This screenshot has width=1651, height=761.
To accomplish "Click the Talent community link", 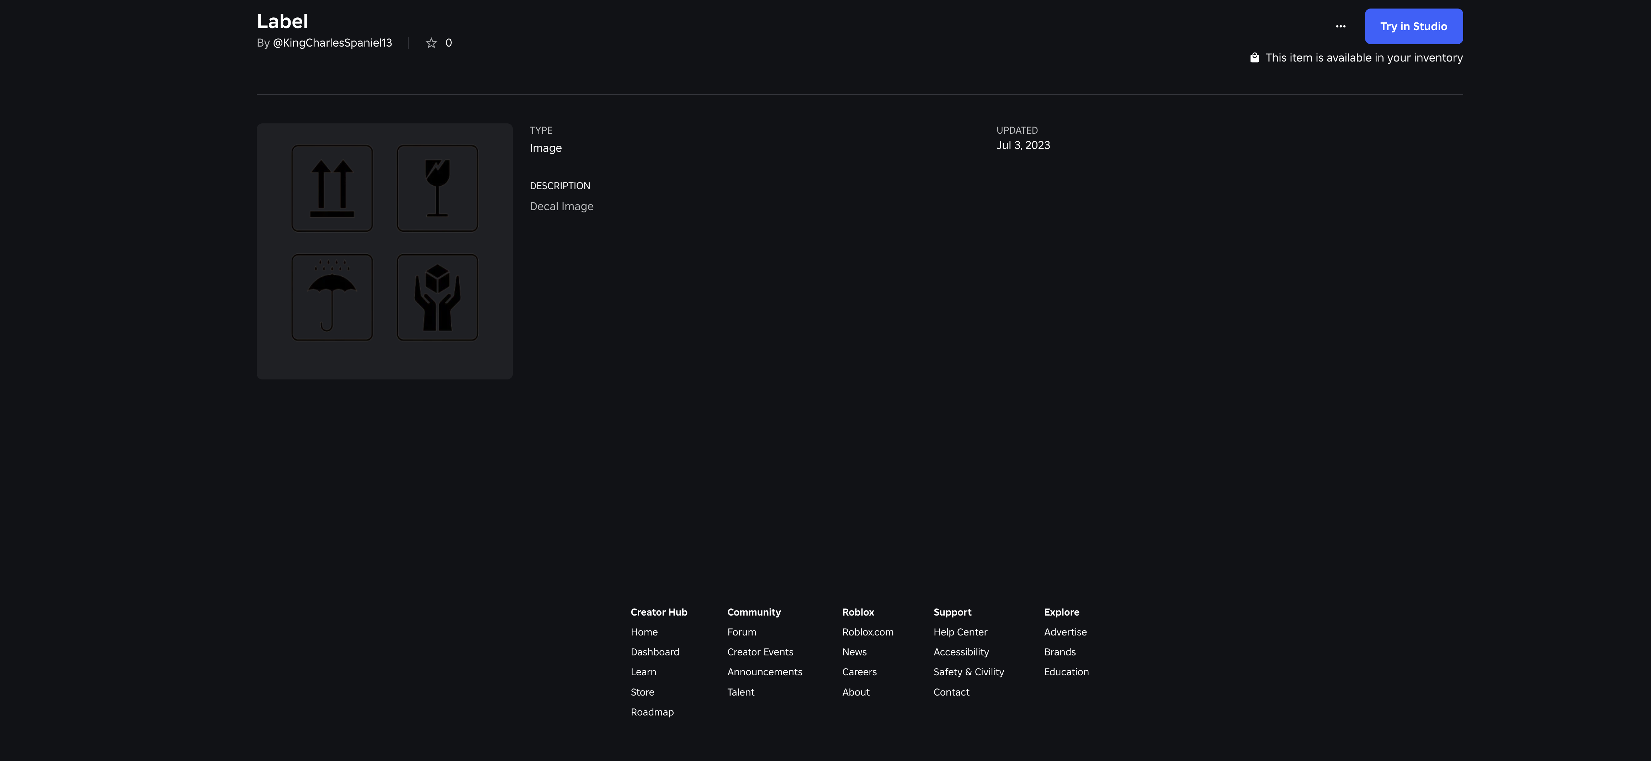I will pos(740,692).
